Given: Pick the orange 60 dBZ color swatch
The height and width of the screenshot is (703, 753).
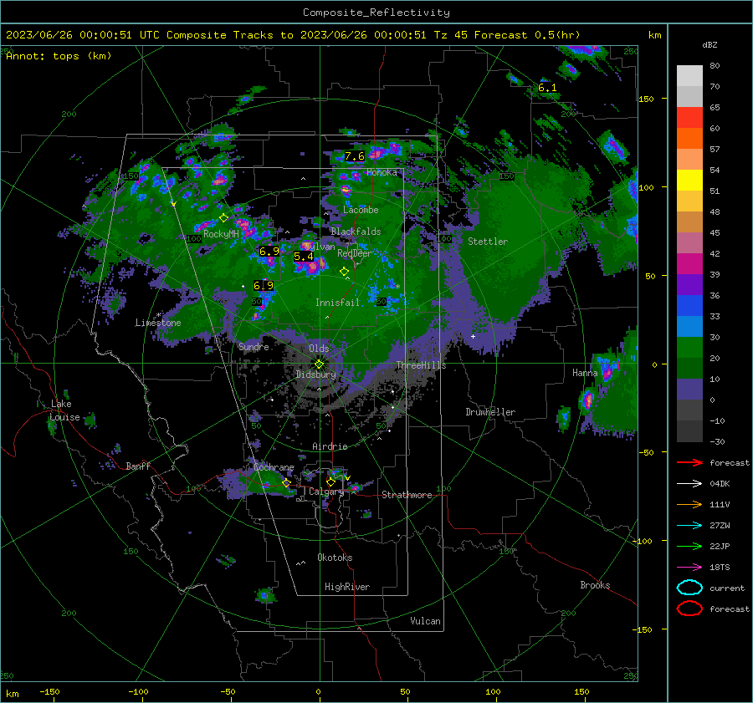Looking at the screenshot, I should coord(689,138).
